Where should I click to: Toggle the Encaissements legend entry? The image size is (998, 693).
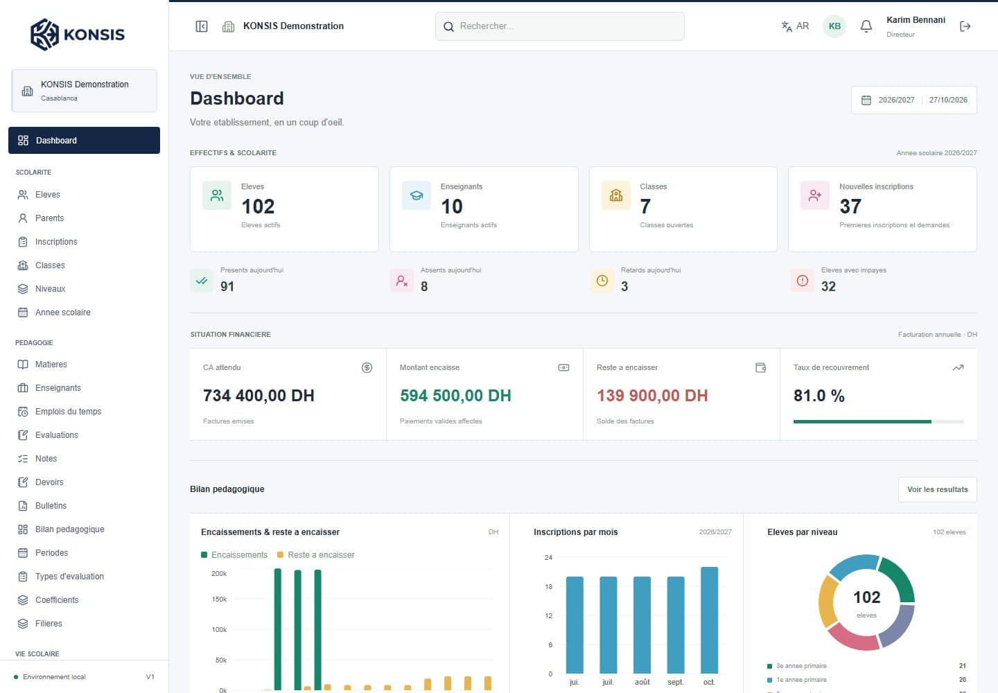[x=234, y=555]
